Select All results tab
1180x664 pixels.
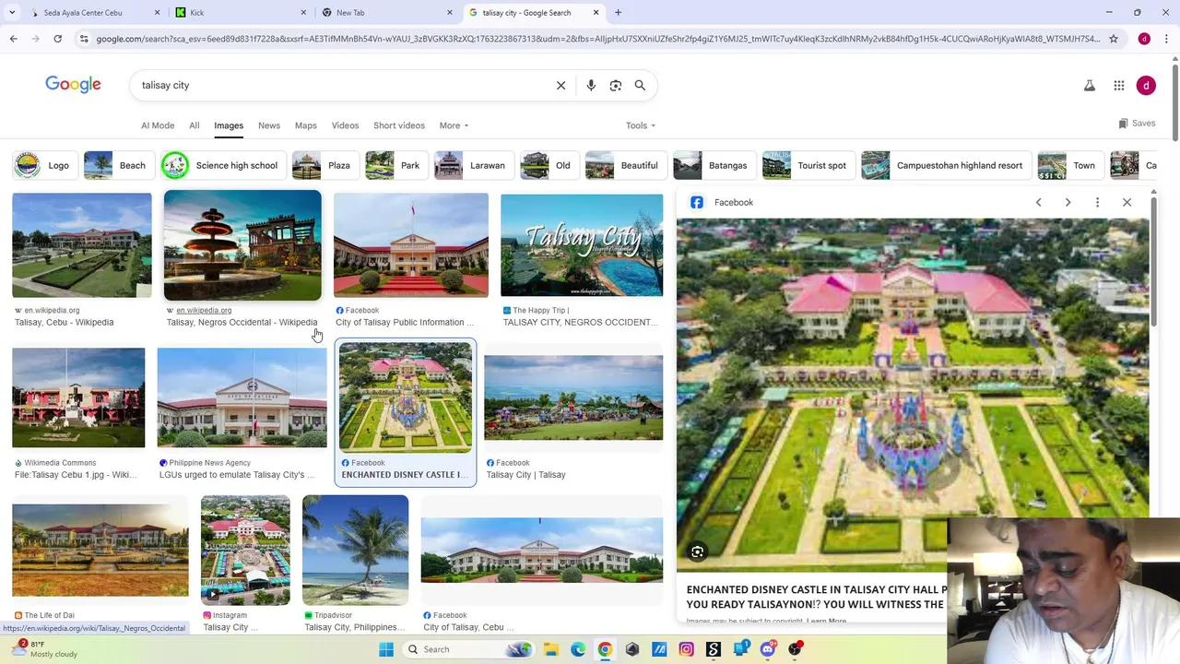194,125
